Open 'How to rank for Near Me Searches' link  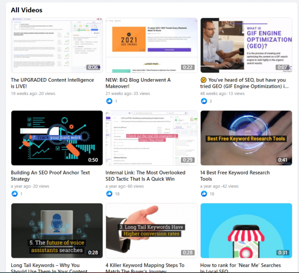click(x=241, y=268)
